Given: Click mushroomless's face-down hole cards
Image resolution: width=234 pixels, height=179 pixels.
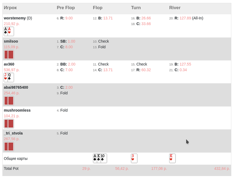Looking at the screenshot, I should pyautogui.click(x=9, y=123).
